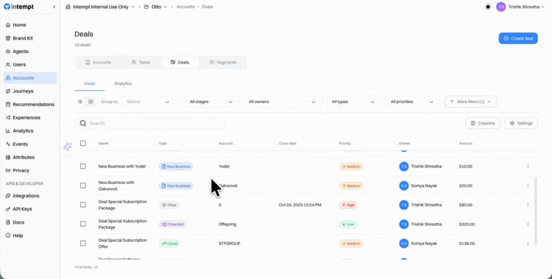
Task: Open row menu for Oakwood deal
Action: pos(528,186)
